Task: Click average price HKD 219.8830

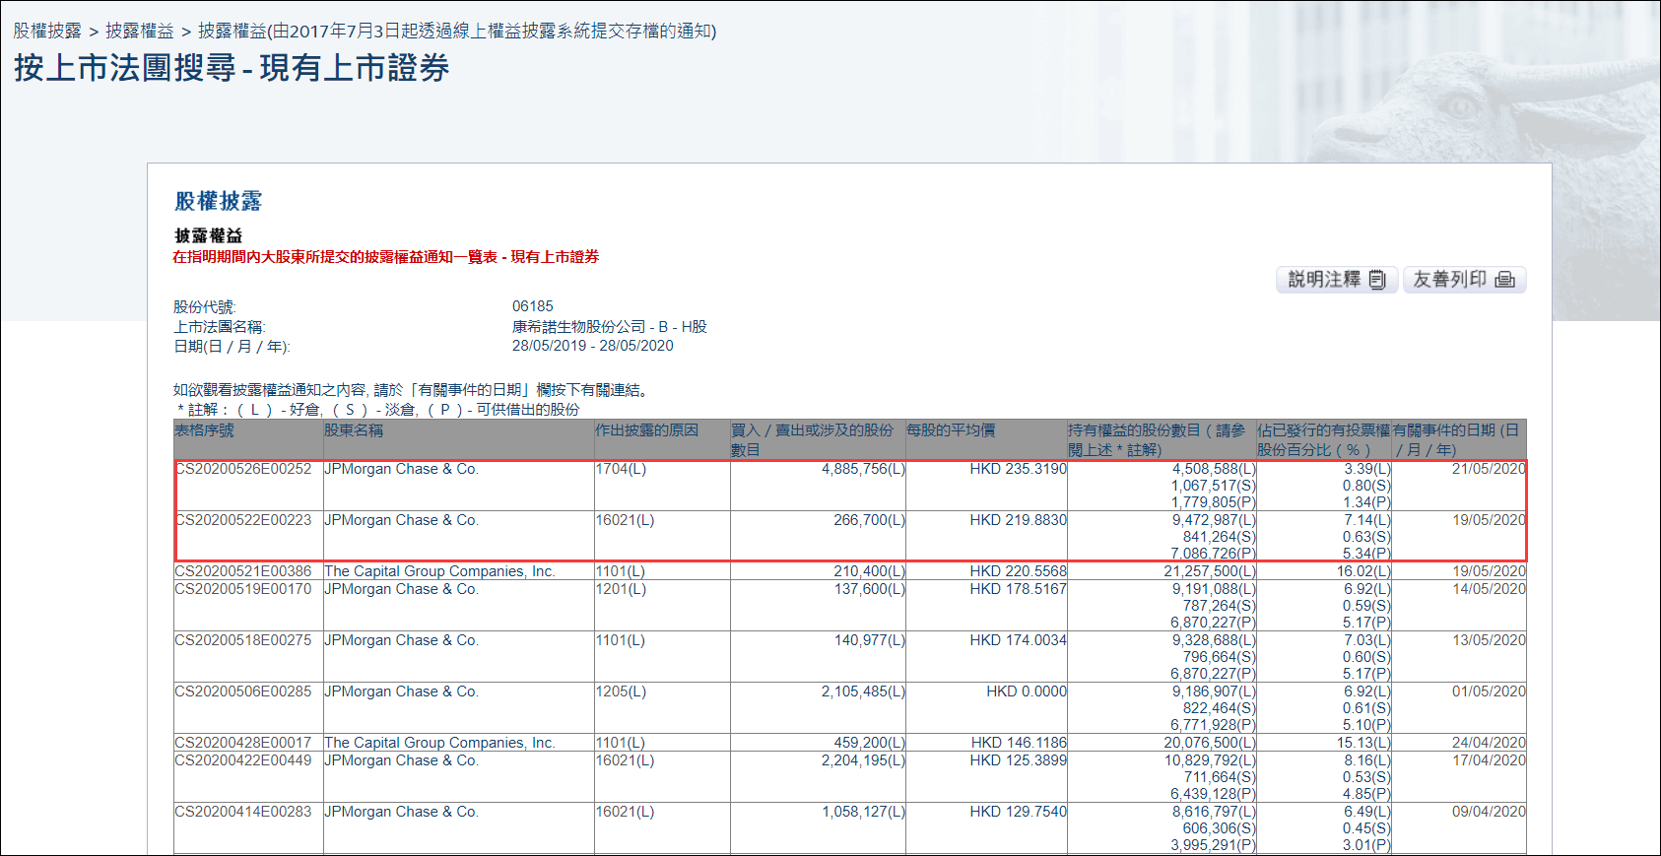Action: pos(1018,520)
